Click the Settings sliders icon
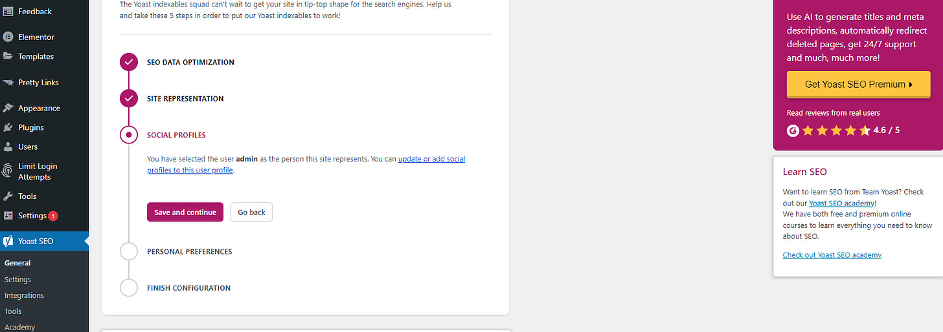943x332 pixels. (8, 216)
